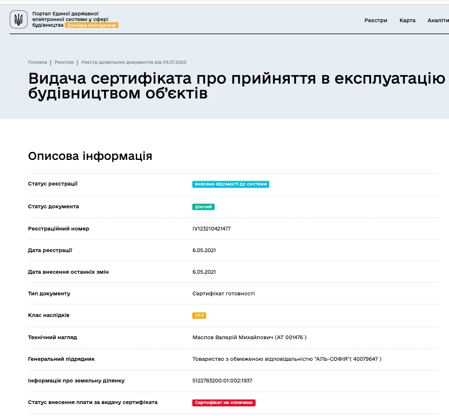Click the 'Статус реєстрації' label
Image resolution: width=449 pixels, height=416 pixels.
click(x=53, y=184)
